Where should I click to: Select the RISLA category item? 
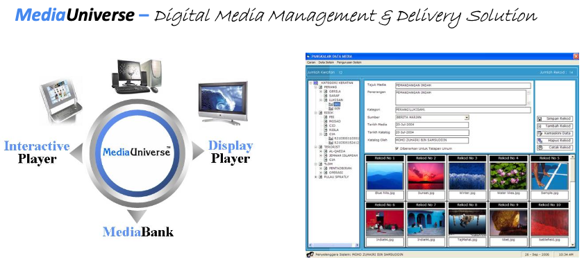pos(334,130)
